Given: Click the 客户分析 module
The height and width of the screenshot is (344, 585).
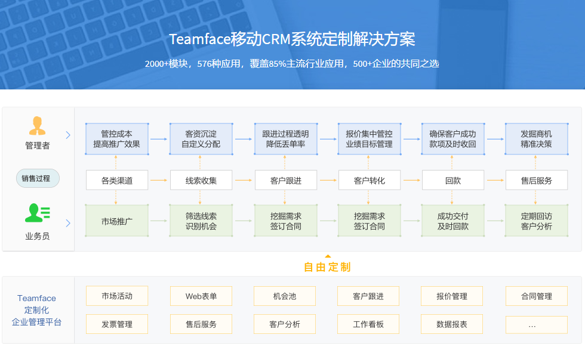Looking at the screenshot, I should coord(285,324).
